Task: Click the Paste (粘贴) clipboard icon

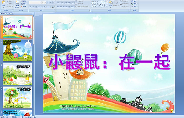Action: point(3,3)
